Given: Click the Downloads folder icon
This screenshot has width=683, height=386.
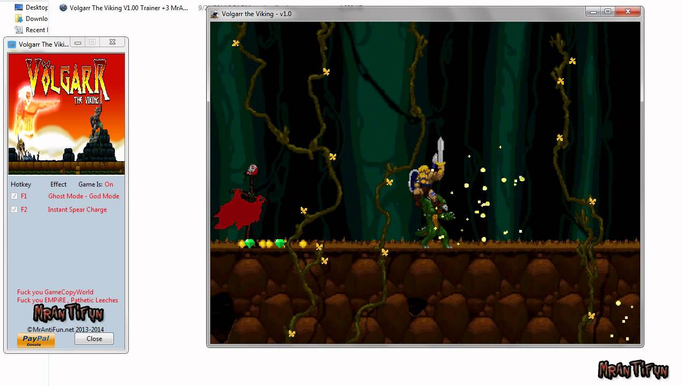Looking at the screenshot, I should (x=19, y=19).
